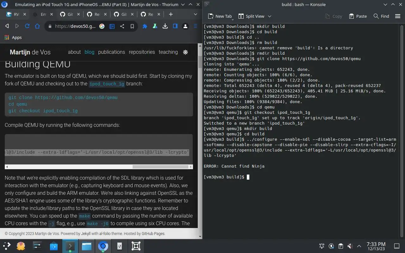
Task: Switch to Thorium in the taskbar
Action: coord(103,246)
